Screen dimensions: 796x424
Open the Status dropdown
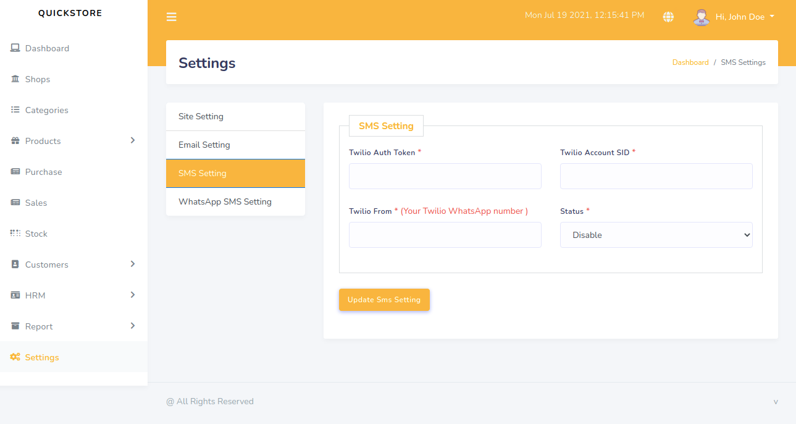tap(656, 235)
